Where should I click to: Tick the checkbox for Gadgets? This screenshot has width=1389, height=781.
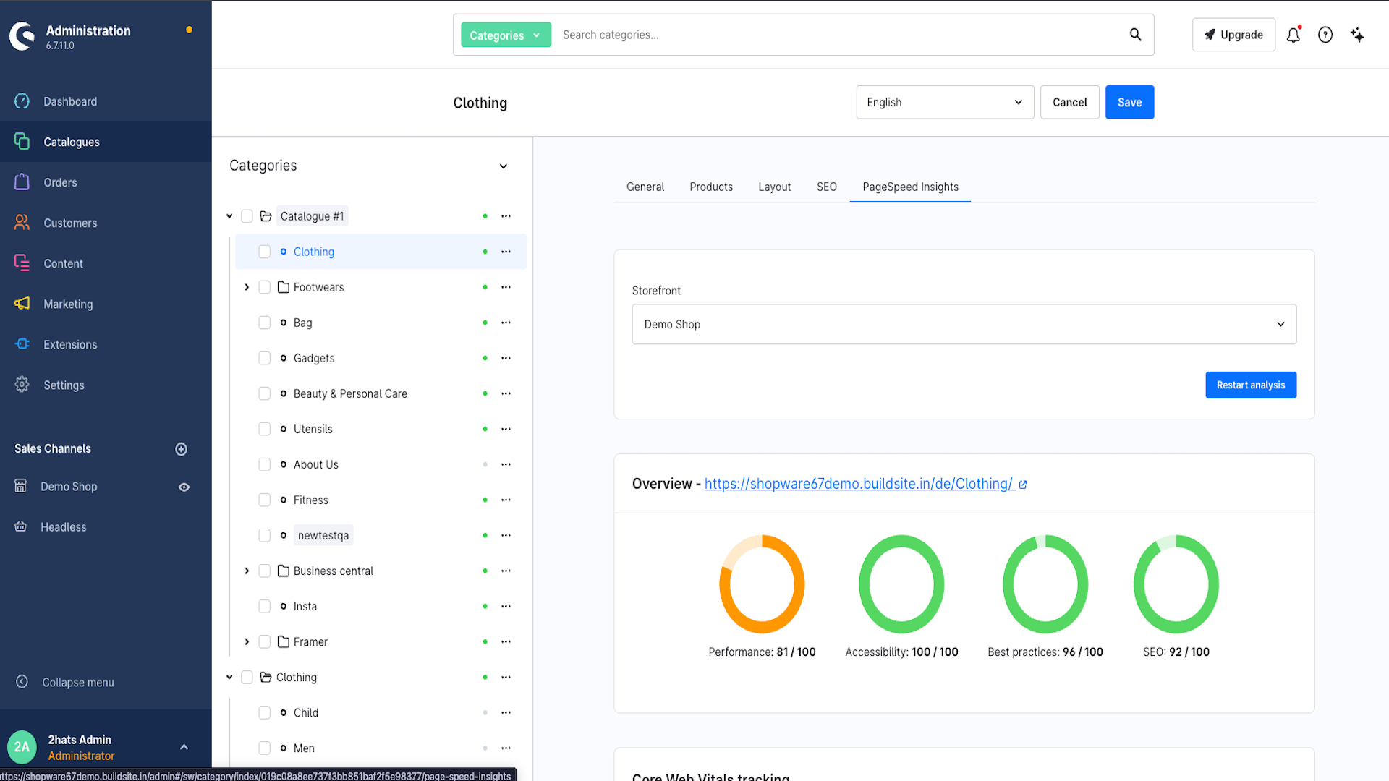[x=265, y=358]
